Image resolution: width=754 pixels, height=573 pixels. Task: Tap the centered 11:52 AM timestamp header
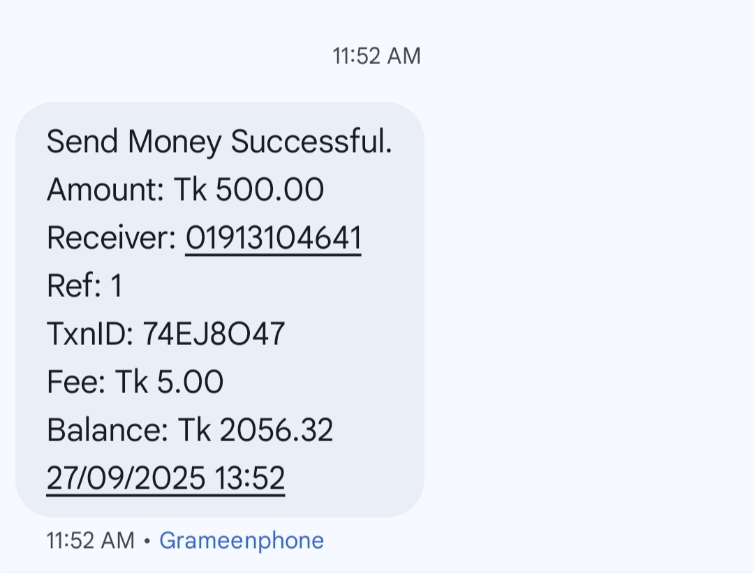377,56
